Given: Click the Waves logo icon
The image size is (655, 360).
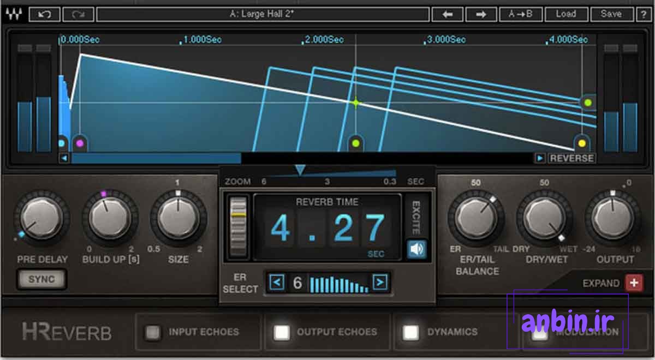Looking at the screenshot, I should (14, 14).
